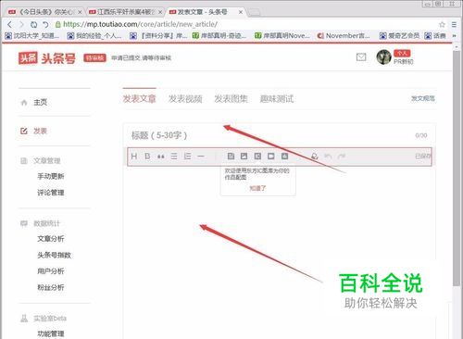Open 用户分析 sidebar item
This screenshot has width=463, height=339.
[51, 271]
